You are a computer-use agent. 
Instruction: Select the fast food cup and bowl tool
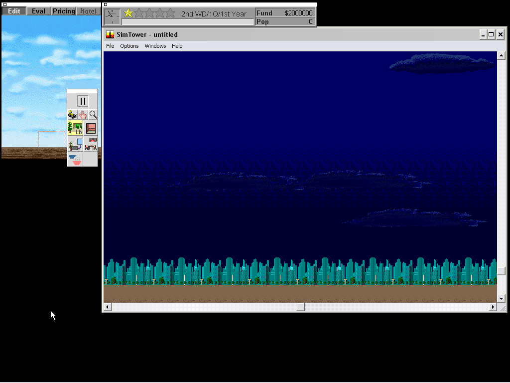click(75, 159)
